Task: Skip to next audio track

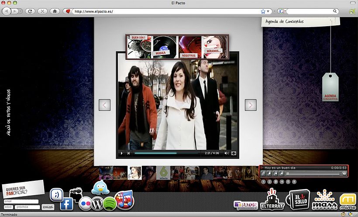Action: click(x=282, y=173)
